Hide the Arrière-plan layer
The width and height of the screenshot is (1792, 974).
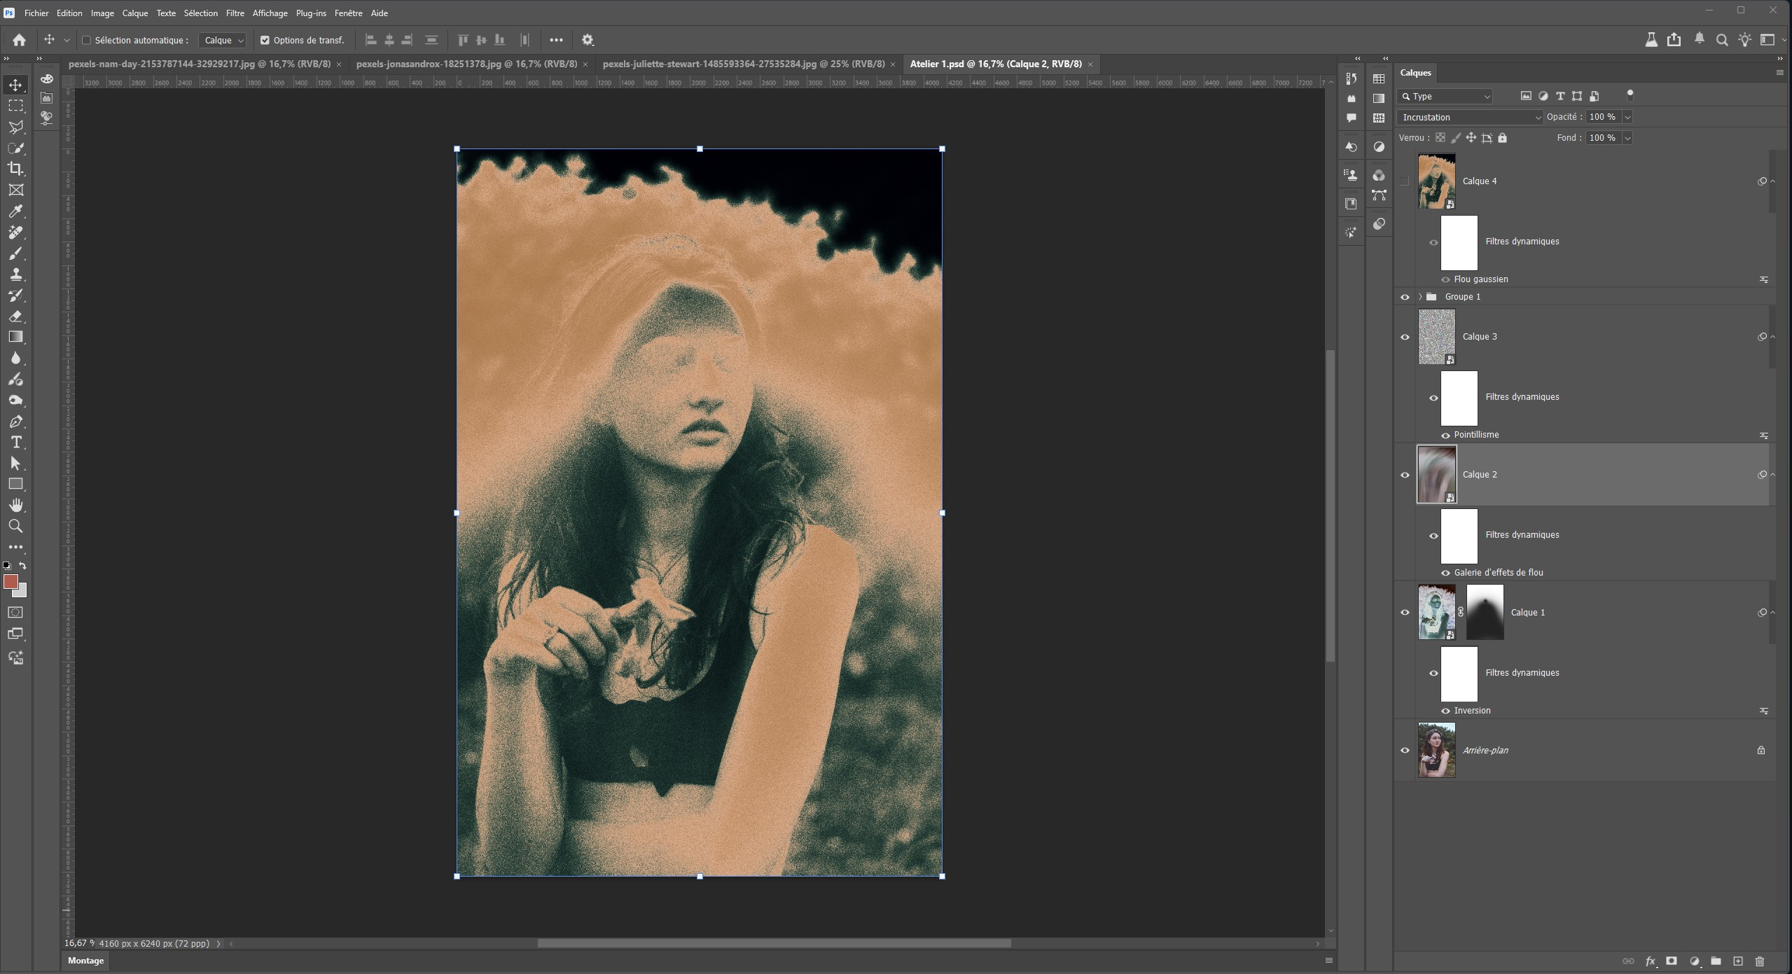pos(1405,751)
